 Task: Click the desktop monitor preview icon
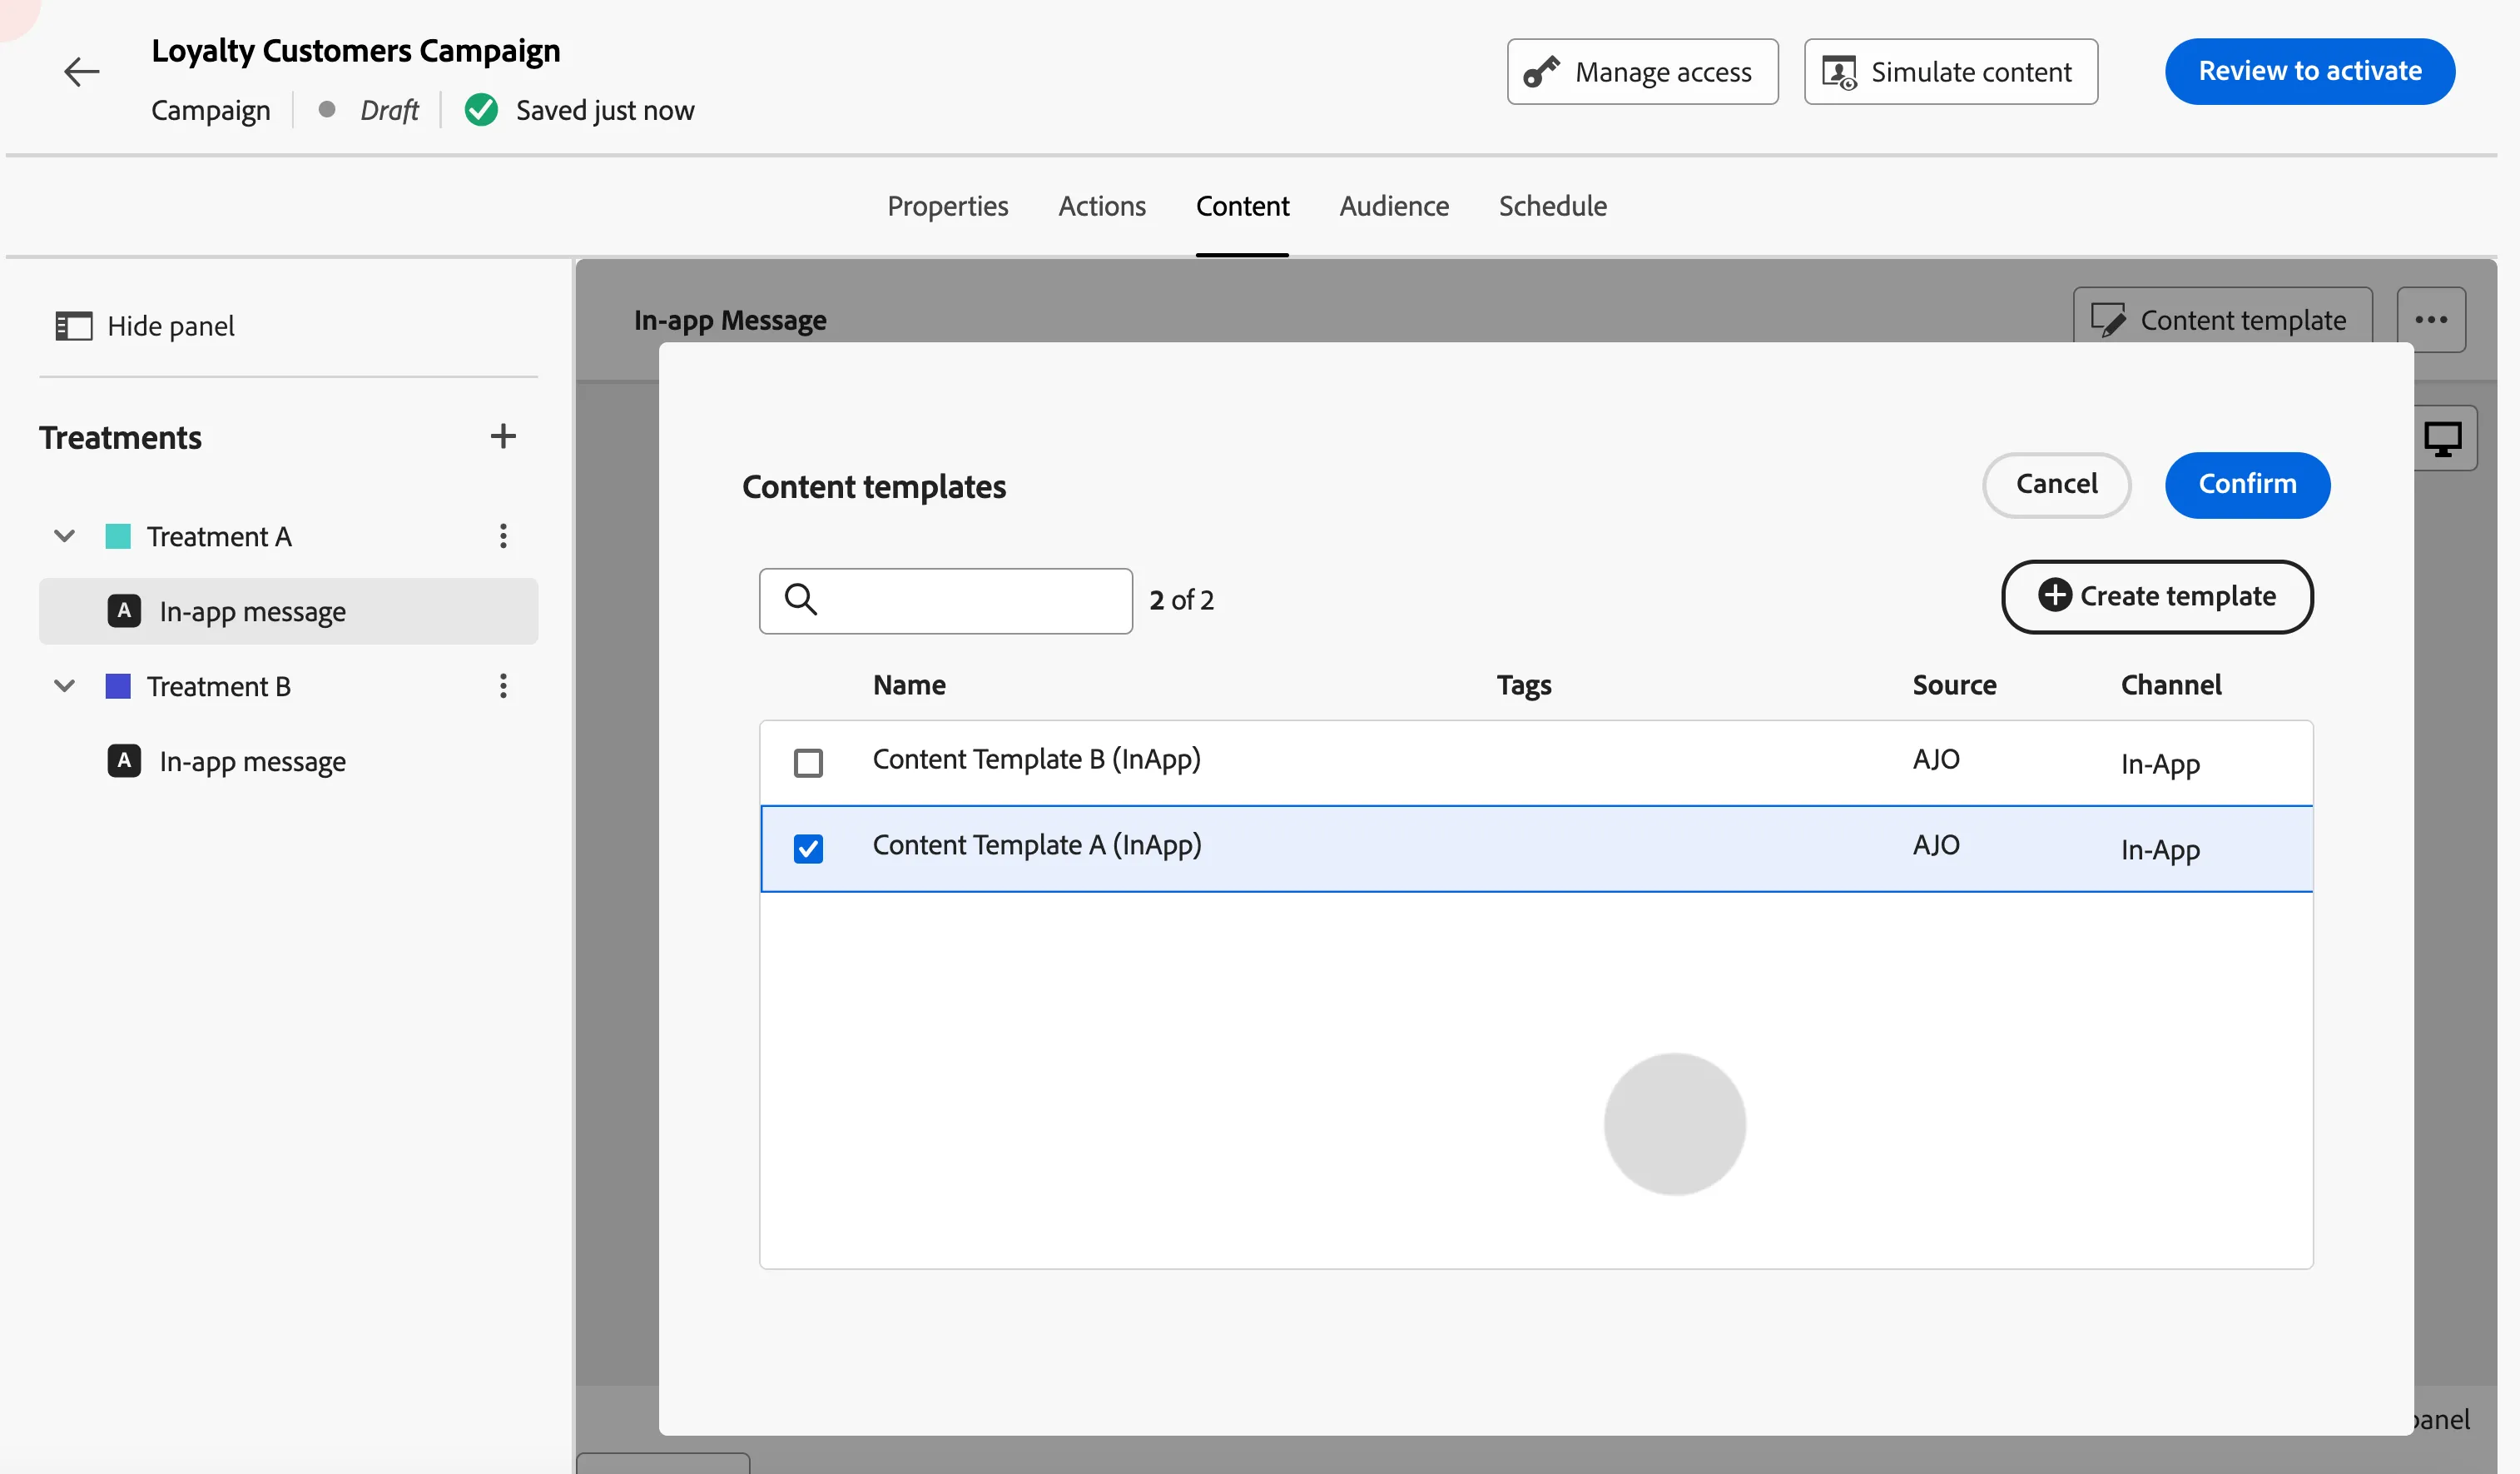[x=2443, y=438]
